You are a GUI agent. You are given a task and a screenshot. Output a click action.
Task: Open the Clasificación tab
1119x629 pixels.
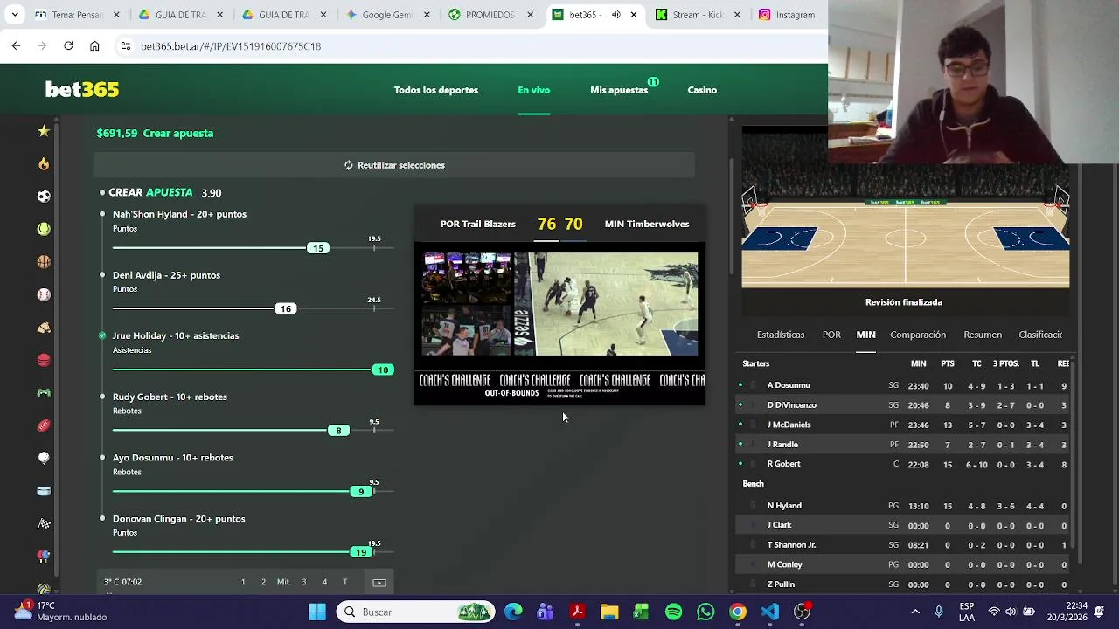pyautogui.click(x=1040, y=335)
